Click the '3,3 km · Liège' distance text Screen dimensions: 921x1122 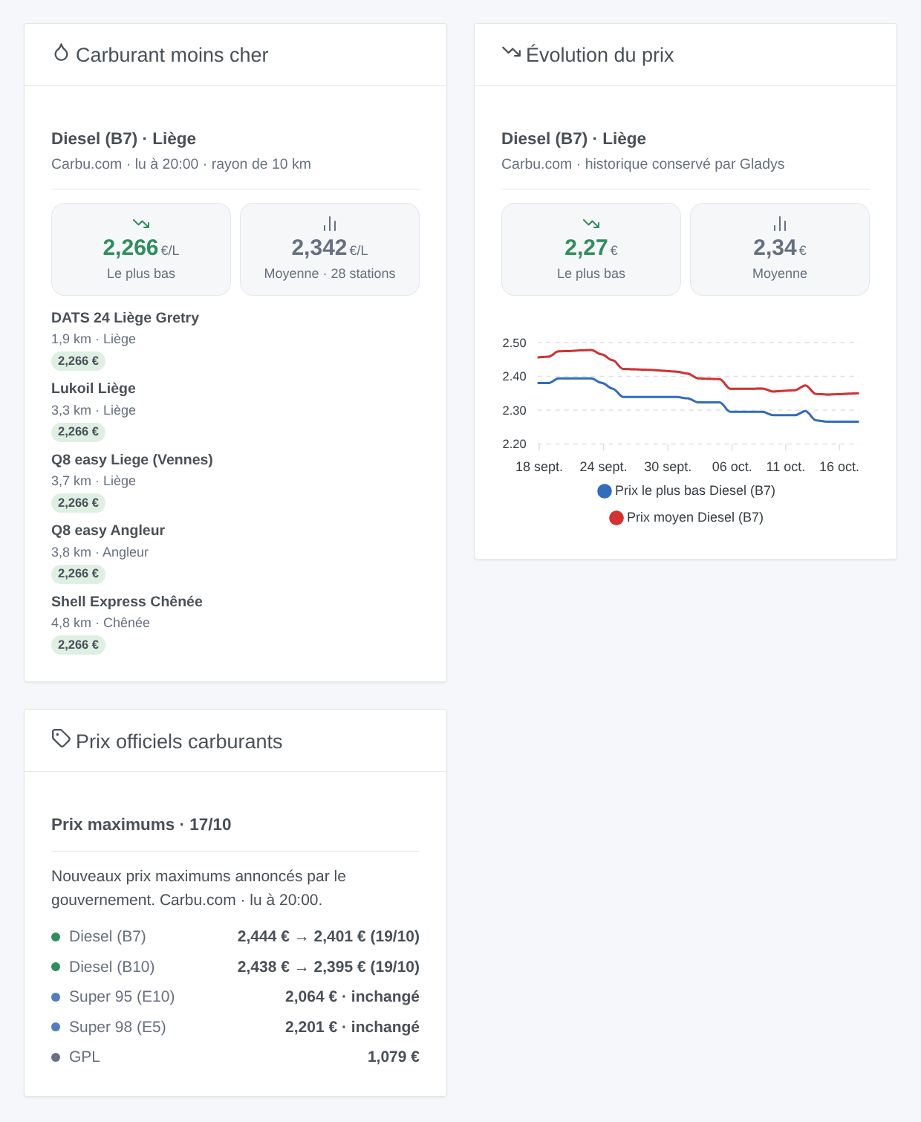pyautogui.click(x=94, y=410)
